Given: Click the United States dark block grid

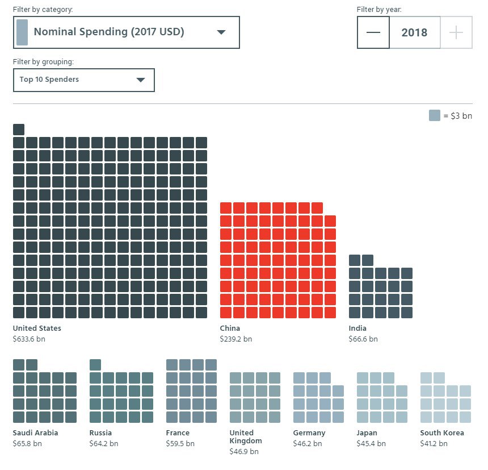Looking at the screenshot, I should (x=110, y=227).
